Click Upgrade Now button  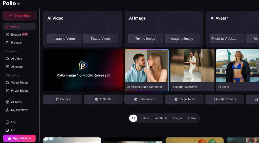pos(19,138)
